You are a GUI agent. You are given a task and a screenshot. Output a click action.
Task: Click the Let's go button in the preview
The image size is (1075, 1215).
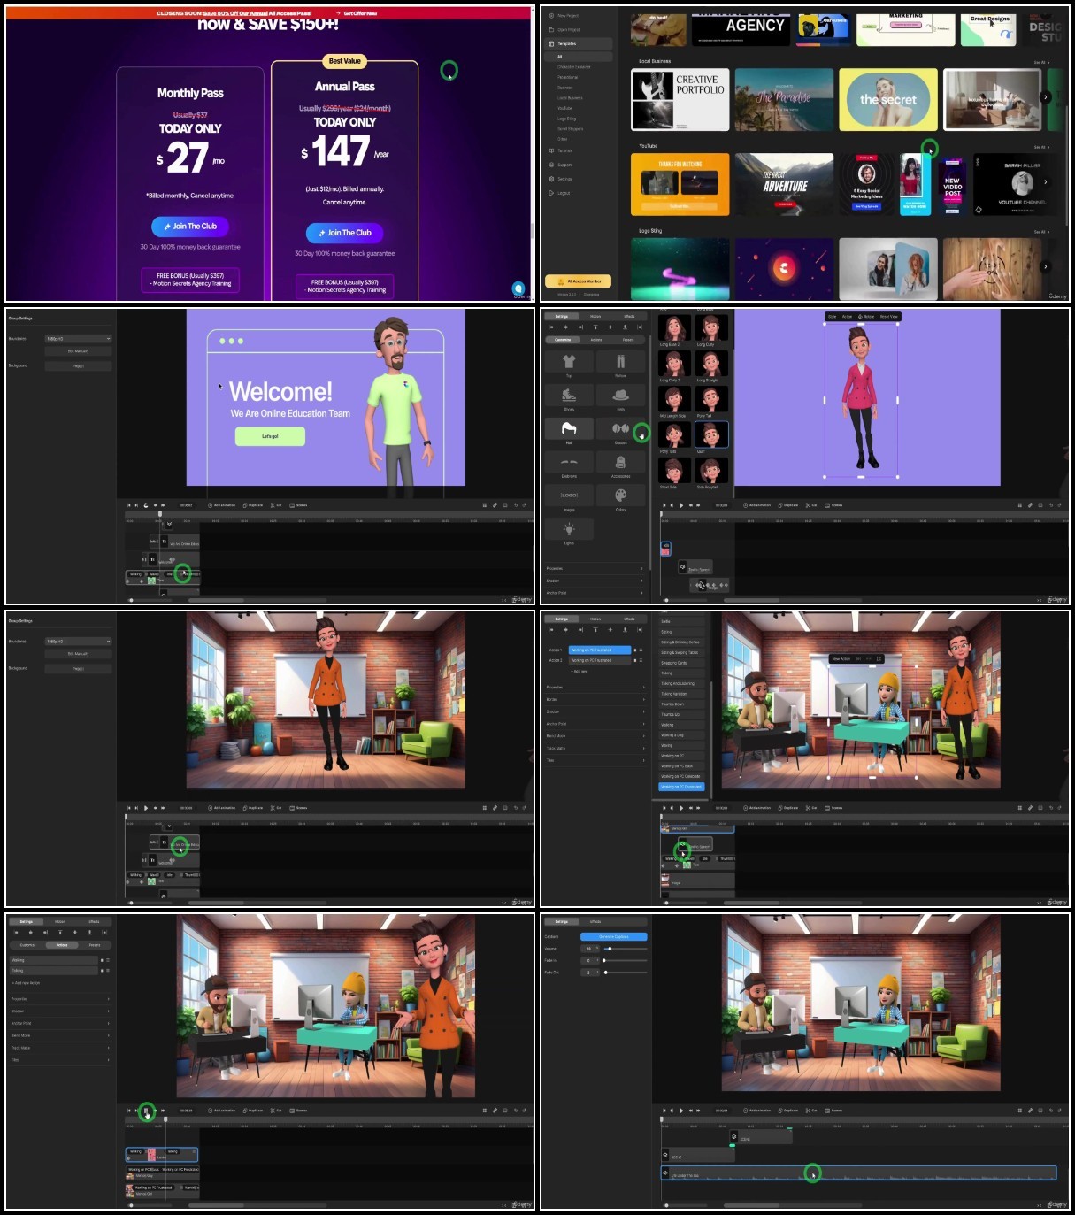click(x=270, y=436)
